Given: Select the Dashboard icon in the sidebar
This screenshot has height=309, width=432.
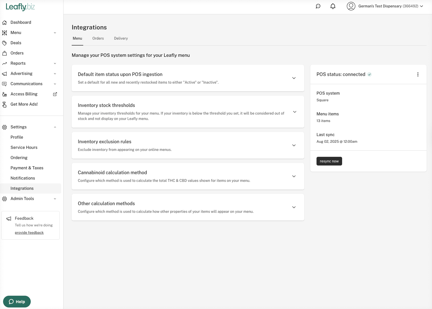Looking at the screenshot, I should (4, 23).
